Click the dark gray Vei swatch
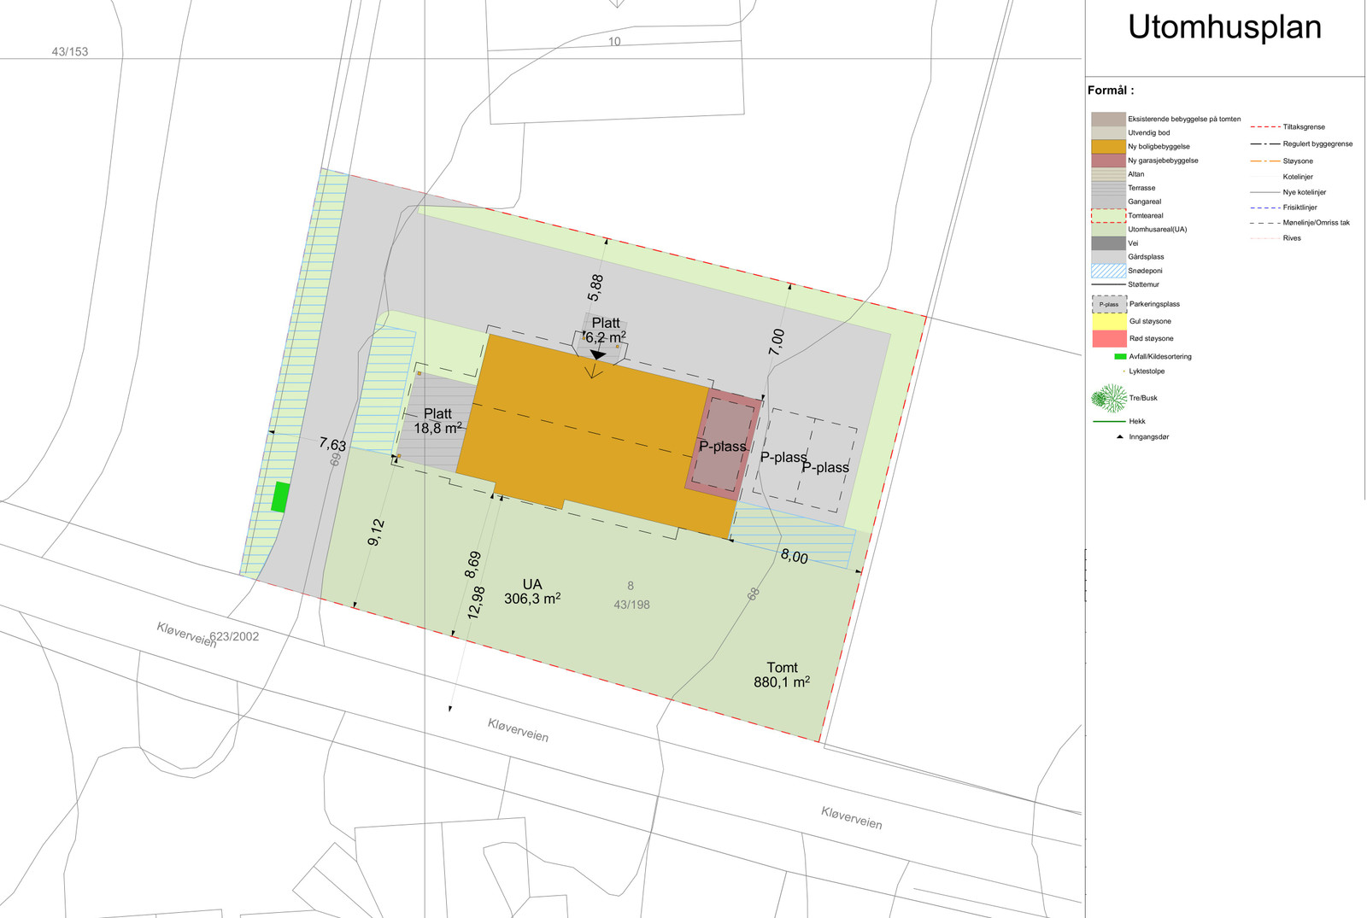The image size is (1367, 918). pos(1108,243)
